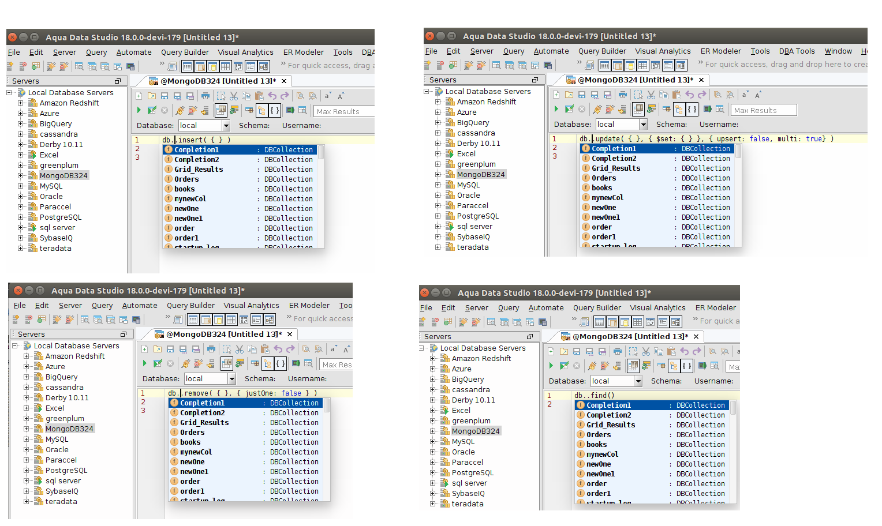
Task: Toggle the JSON braces view in the db.insert window
Action: pyautogui.click(x=275, y=110)
